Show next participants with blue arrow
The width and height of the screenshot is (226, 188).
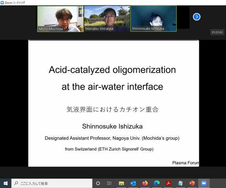[197, 17]
